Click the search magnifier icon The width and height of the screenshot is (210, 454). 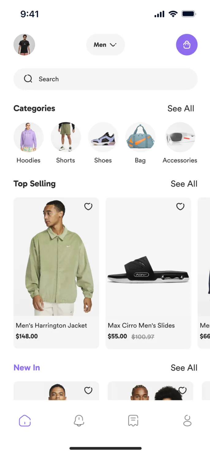[28, 79]
